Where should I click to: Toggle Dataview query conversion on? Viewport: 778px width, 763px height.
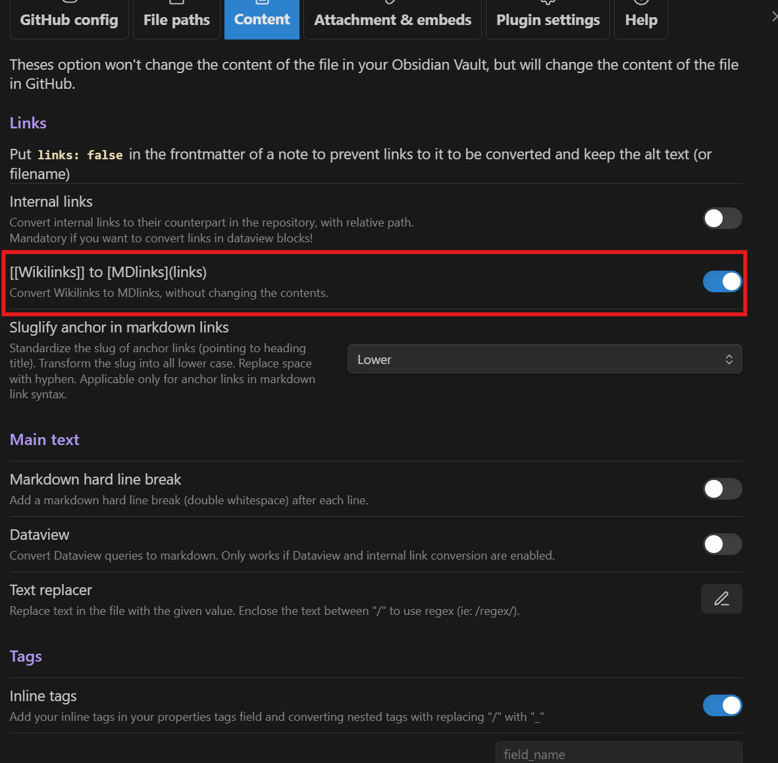tap(722, 544)
